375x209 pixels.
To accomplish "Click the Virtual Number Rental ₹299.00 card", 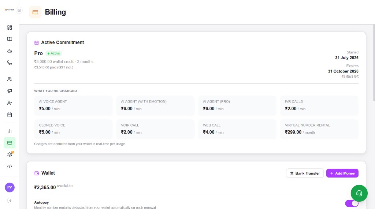I will [319, 129].
